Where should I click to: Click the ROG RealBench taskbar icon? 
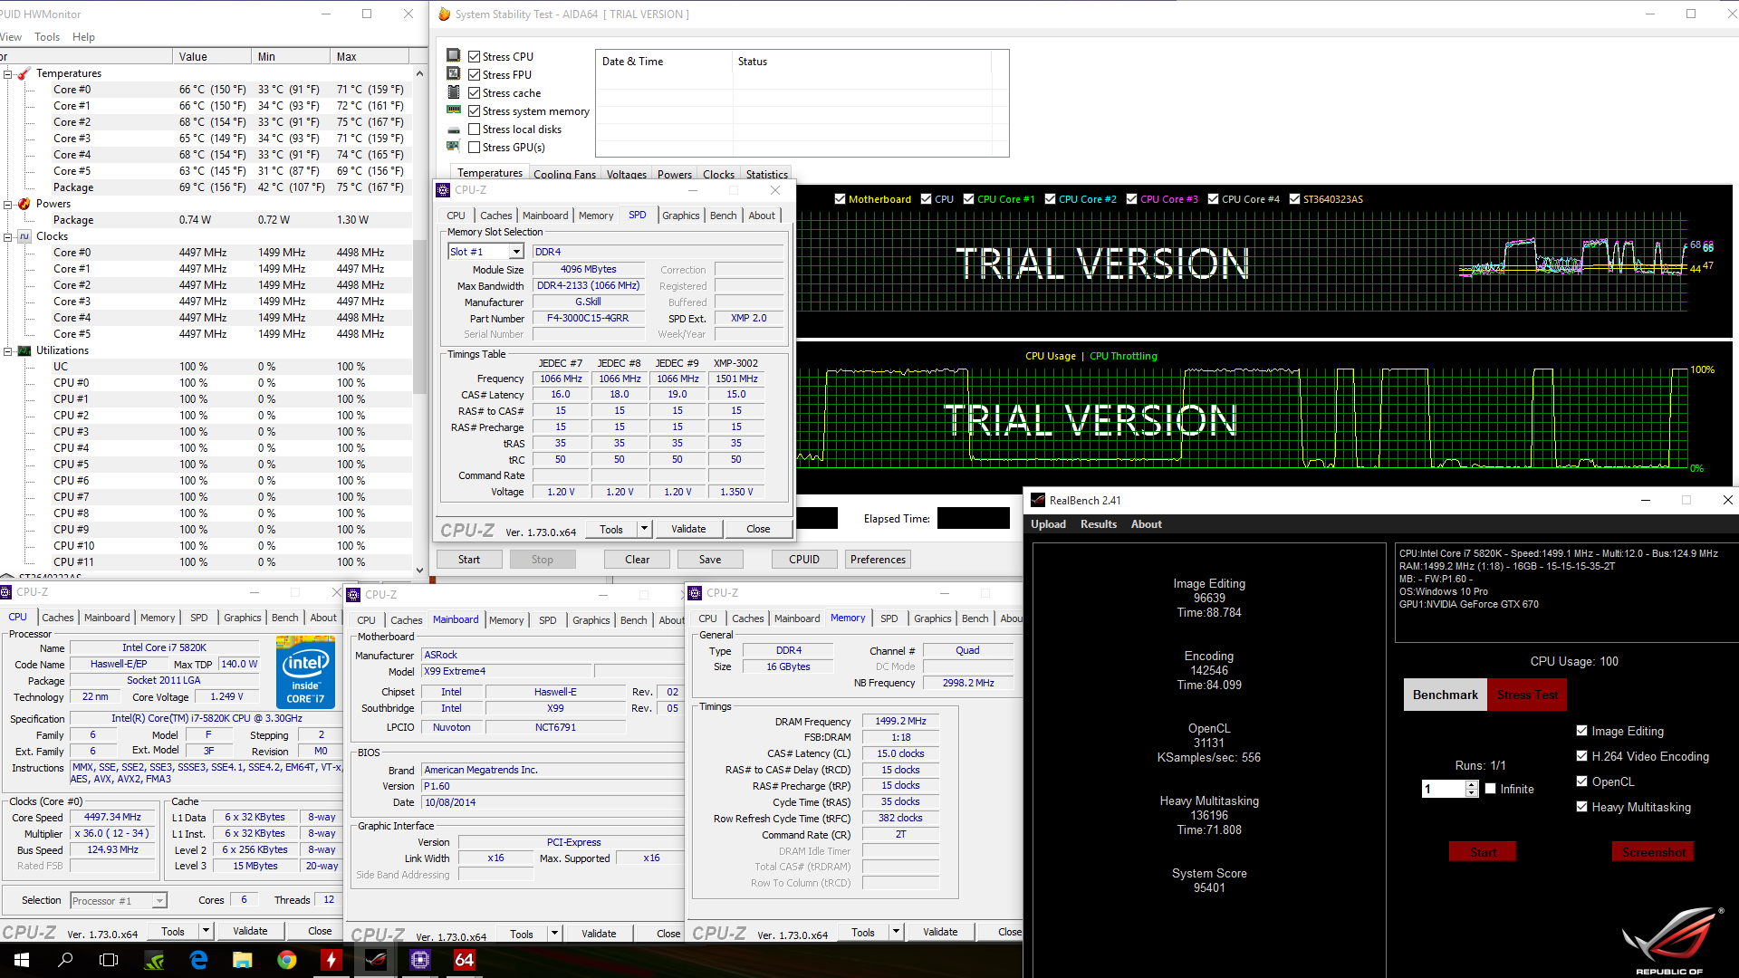376,960
